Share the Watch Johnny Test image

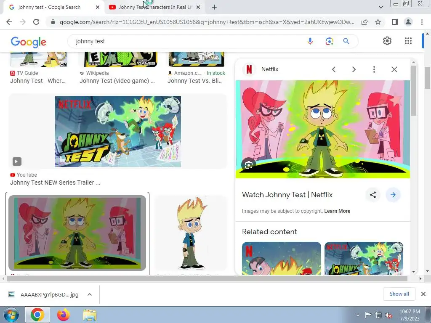[x=373, y=195]
